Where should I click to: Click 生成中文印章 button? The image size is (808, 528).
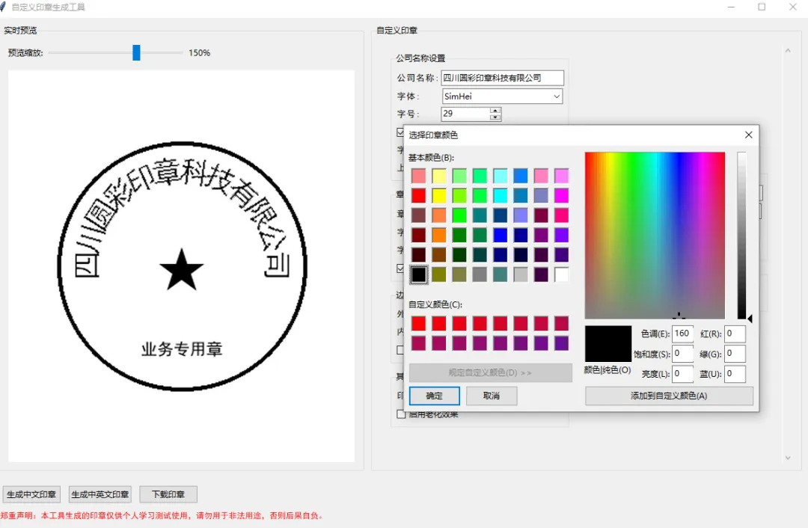click(x=31, y=494)
